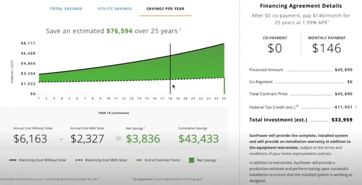Screen dimensions: 362x185
Task: Click the $2,327 annual cost with solar
Action: [87, 139]
